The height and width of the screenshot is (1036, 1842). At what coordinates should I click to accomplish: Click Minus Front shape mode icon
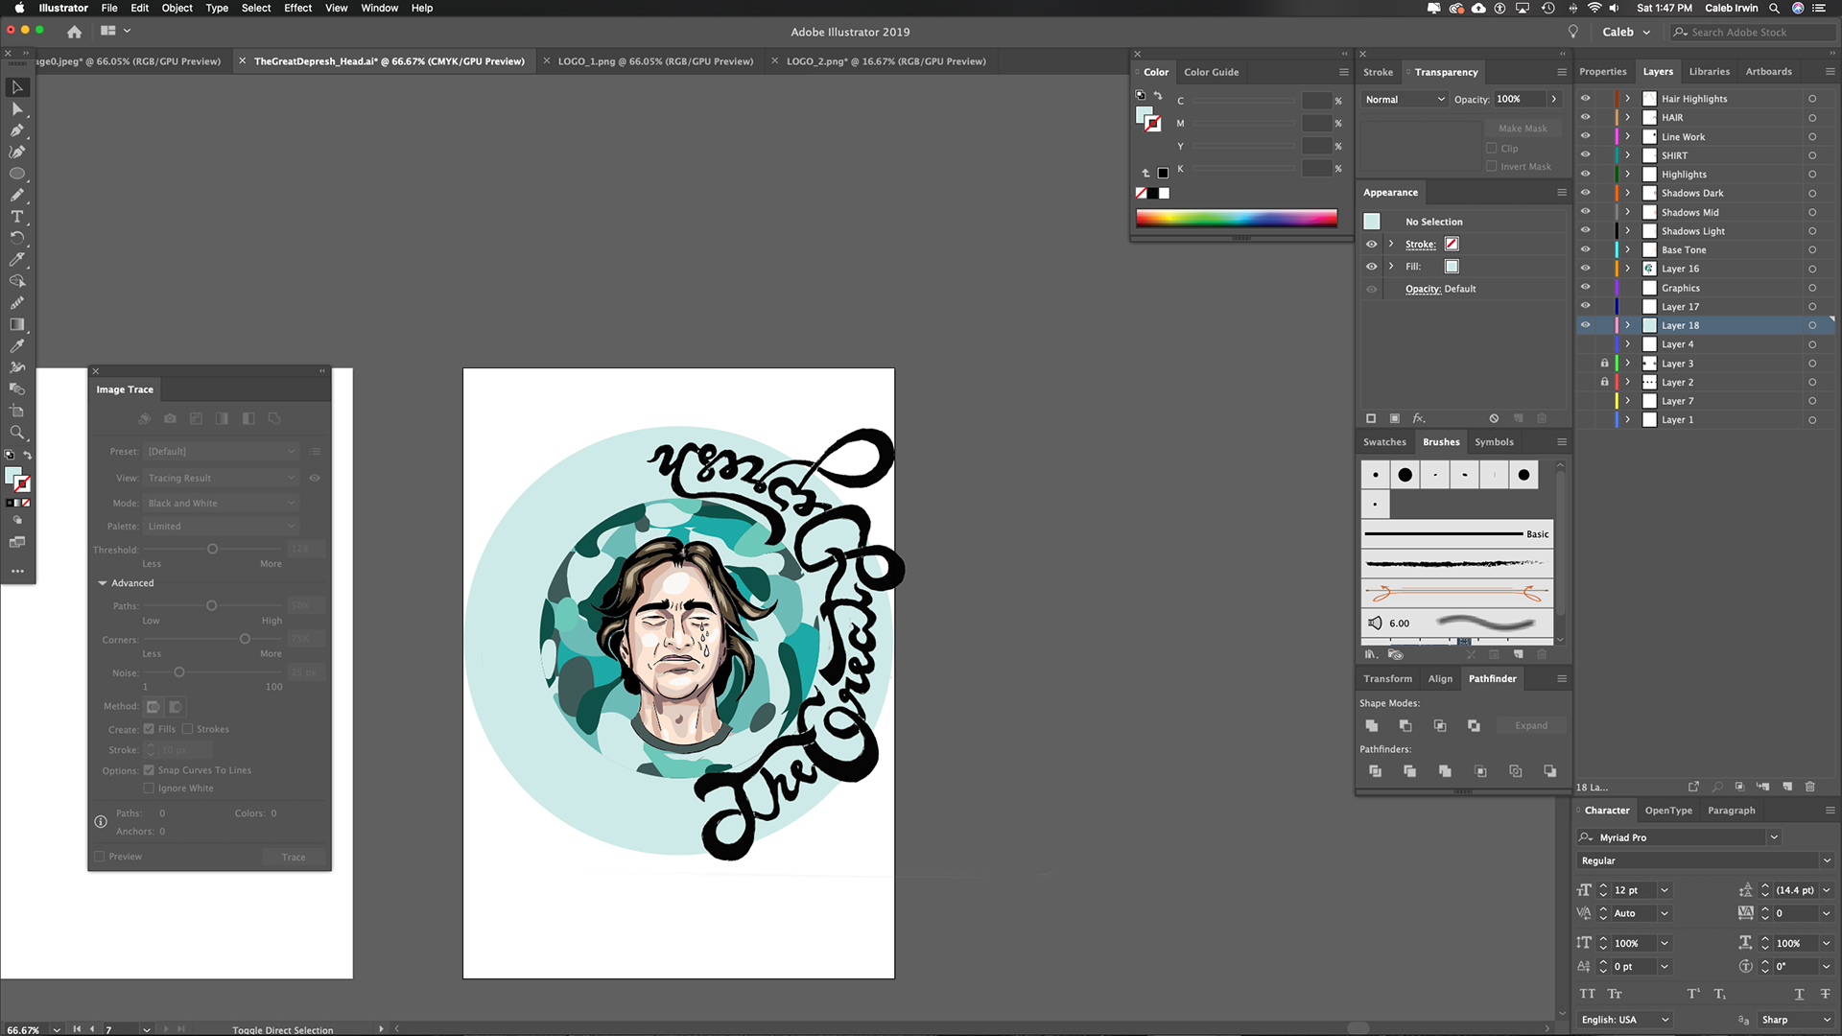pyautogui.click(x=1405, y=726)
